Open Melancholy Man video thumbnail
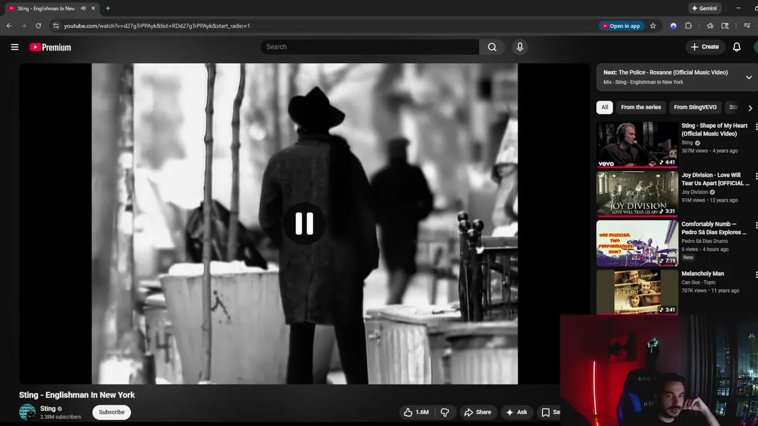The width and height of the screenshot is (758, 426). point(637,292)
